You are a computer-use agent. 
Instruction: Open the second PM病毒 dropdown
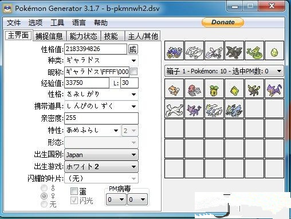click(137, 200)
